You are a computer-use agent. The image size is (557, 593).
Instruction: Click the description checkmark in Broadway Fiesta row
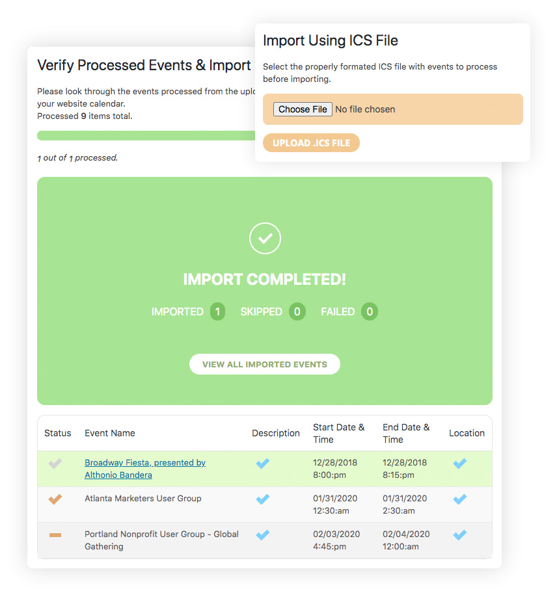(x=263, y=463)
